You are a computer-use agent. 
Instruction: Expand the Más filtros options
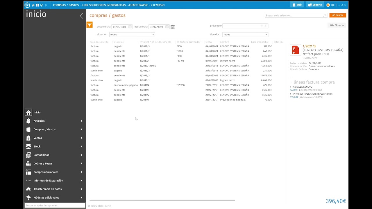coord(337,26)
